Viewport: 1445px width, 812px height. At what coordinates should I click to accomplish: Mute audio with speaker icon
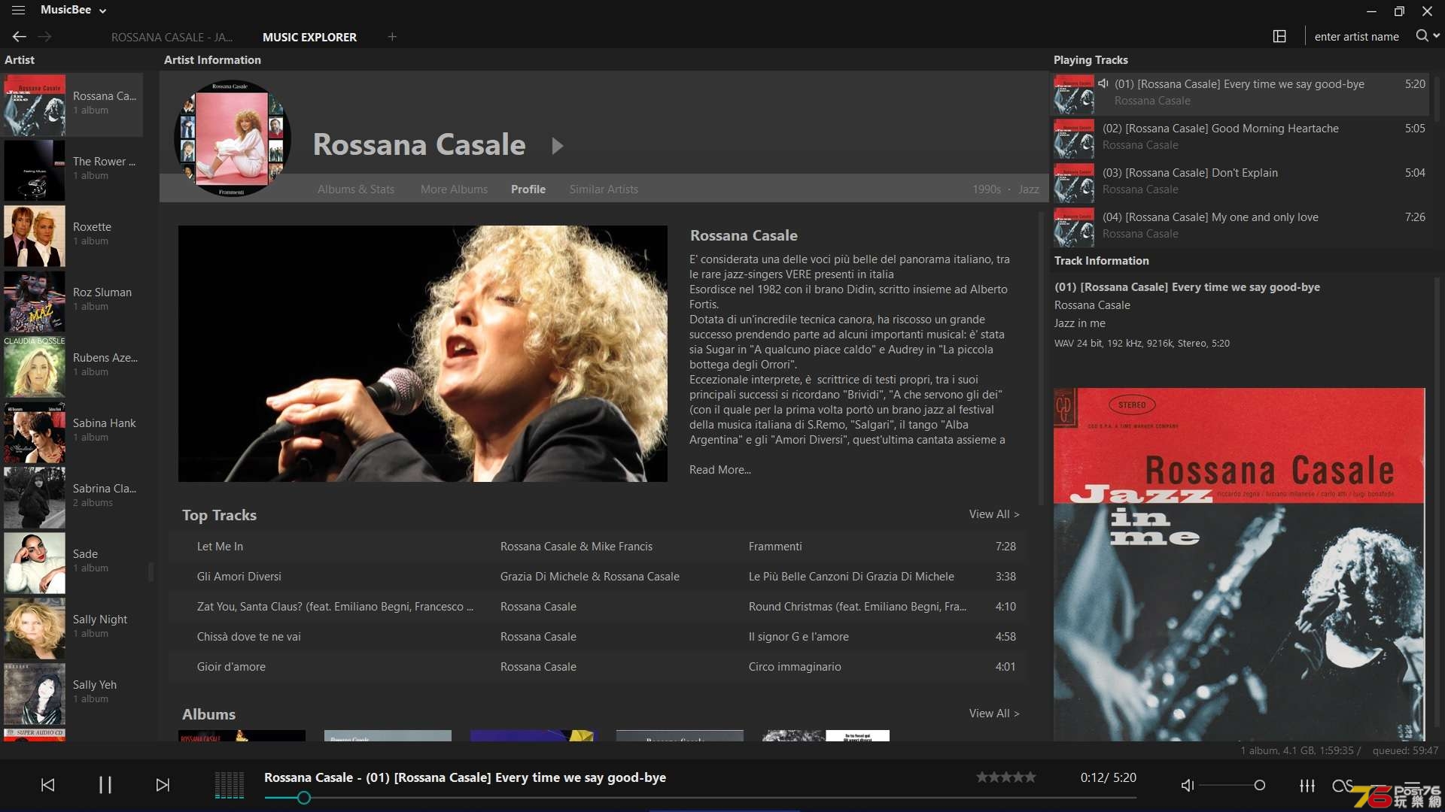(1188, 786)
